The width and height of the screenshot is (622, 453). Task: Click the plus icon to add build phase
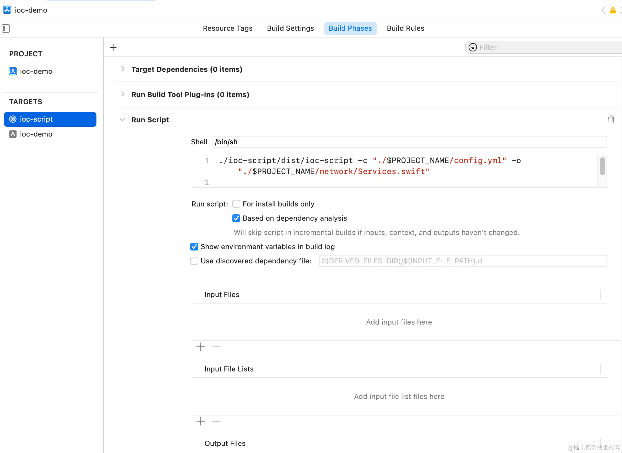pyautogui.click(x=113, y=48)
